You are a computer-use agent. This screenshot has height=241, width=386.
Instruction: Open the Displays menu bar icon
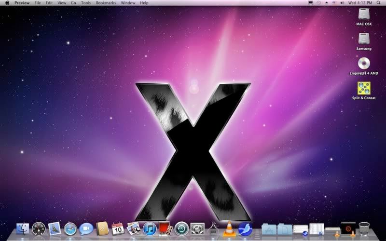(311, 3)
